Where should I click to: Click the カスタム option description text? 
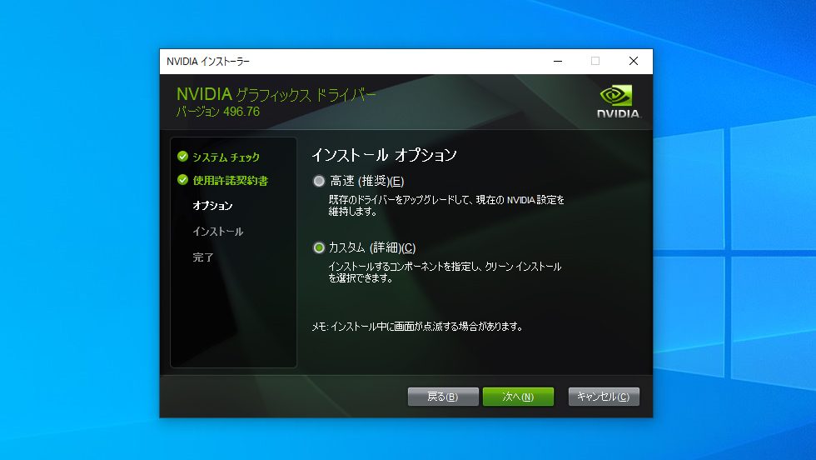445,272
